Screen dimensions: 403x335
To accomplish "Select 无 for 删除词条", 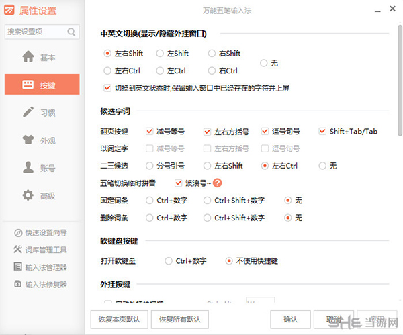I will (x=288, y=218).
